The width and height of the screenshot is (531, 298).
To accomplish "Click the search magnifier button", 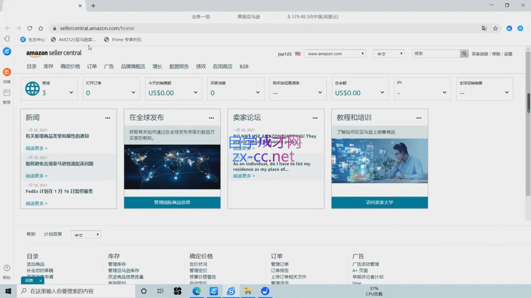I will pos(464,53).
